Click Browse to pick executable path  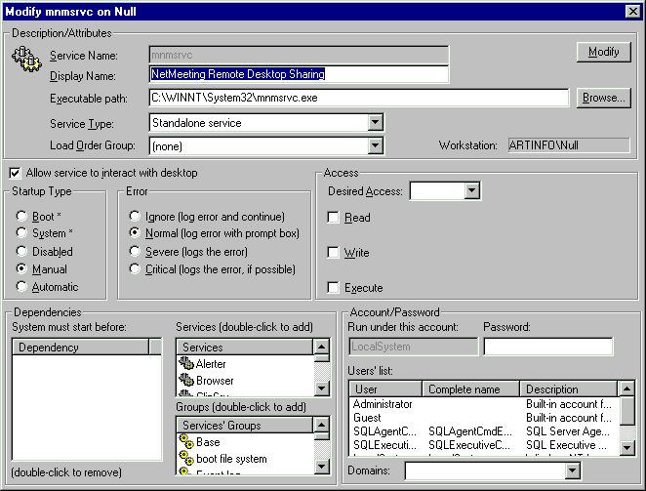point(604,98)
